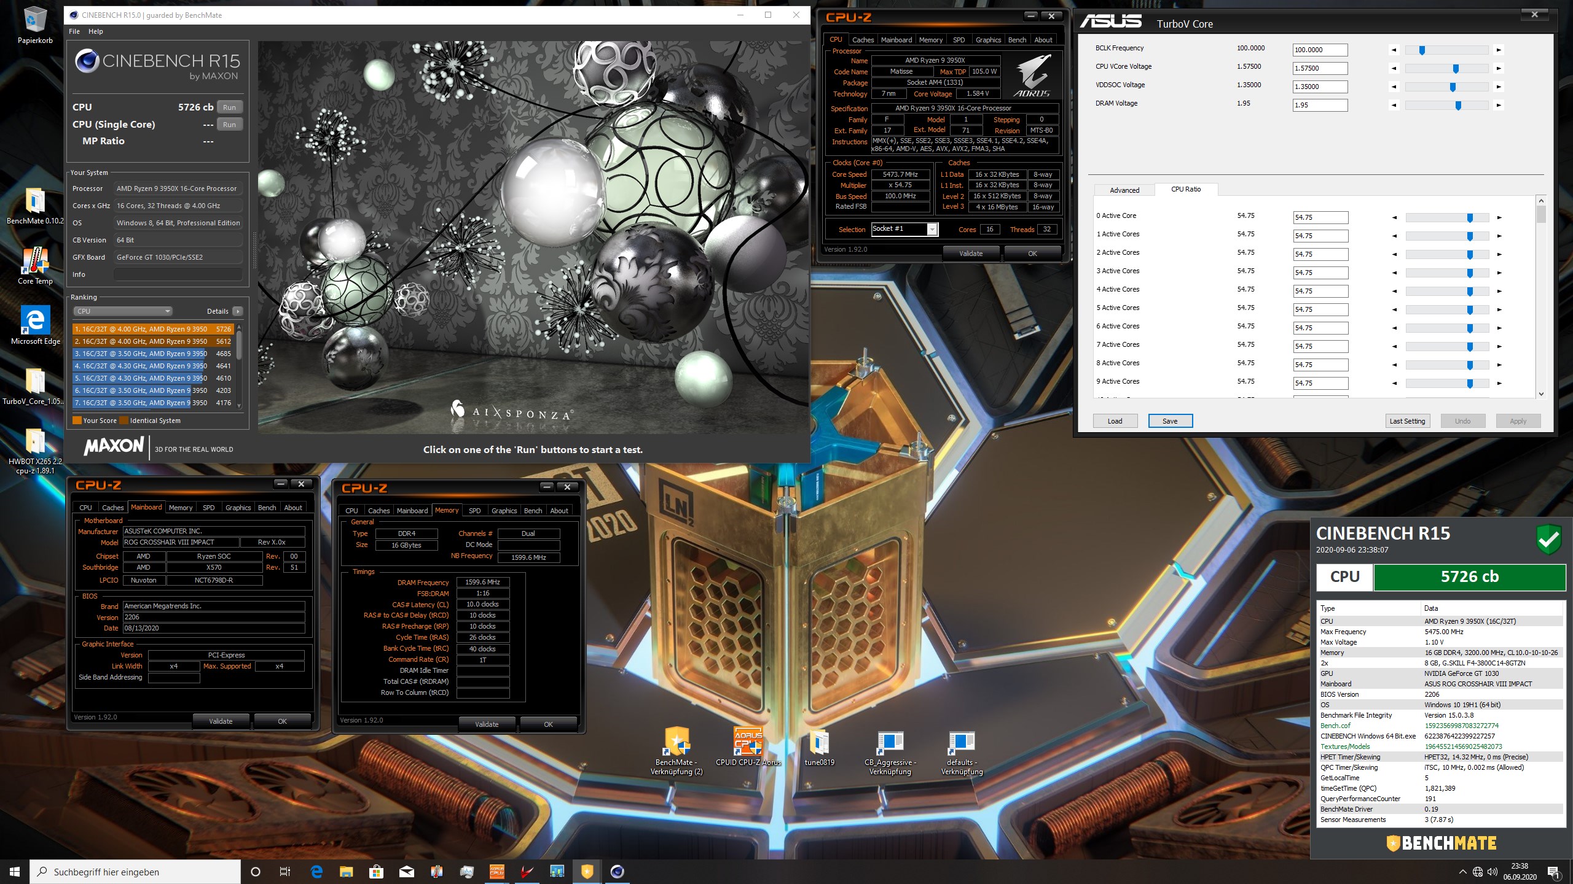Open BenchMate Verknüpfung (2) desktop shortcut

pos(677,751)
